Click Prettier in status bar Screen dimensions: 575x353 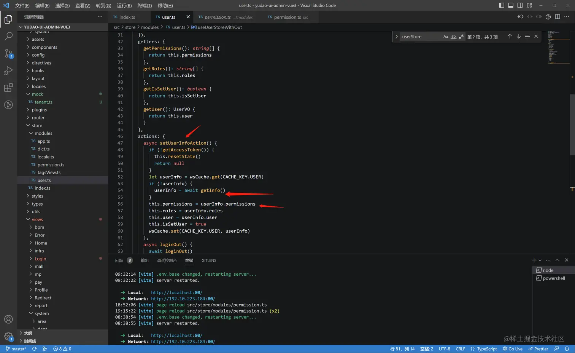point(538,349)
